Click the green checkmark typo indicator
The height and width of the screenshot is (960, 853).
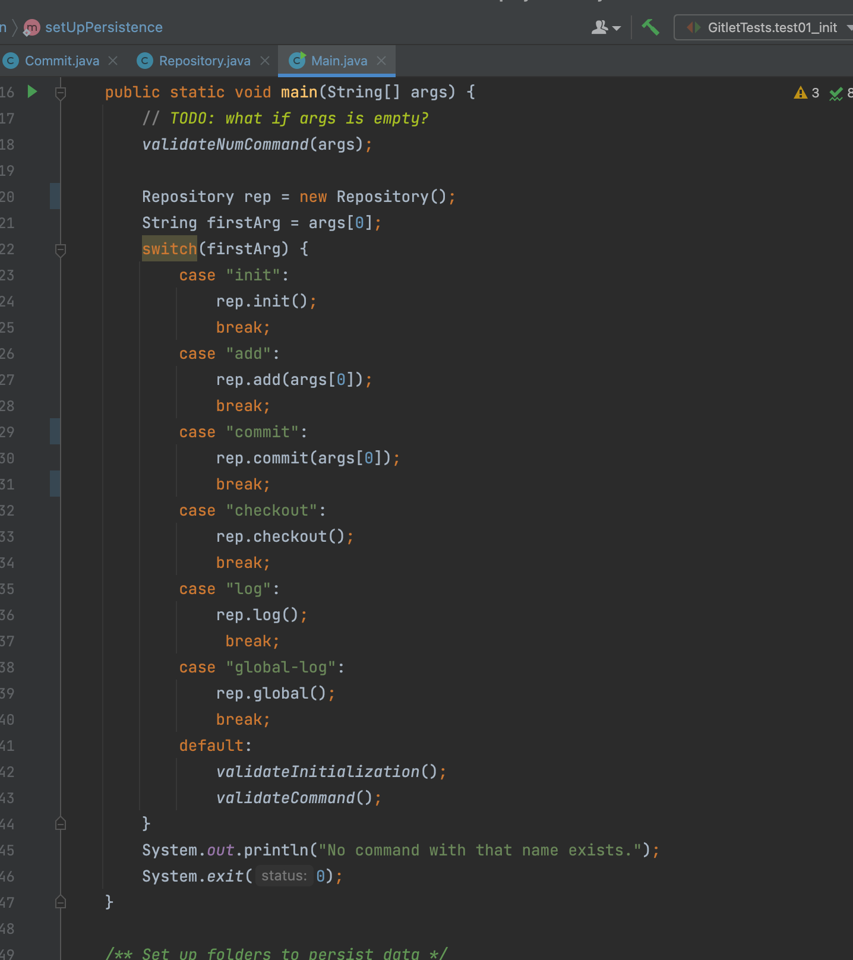[837, 93]
